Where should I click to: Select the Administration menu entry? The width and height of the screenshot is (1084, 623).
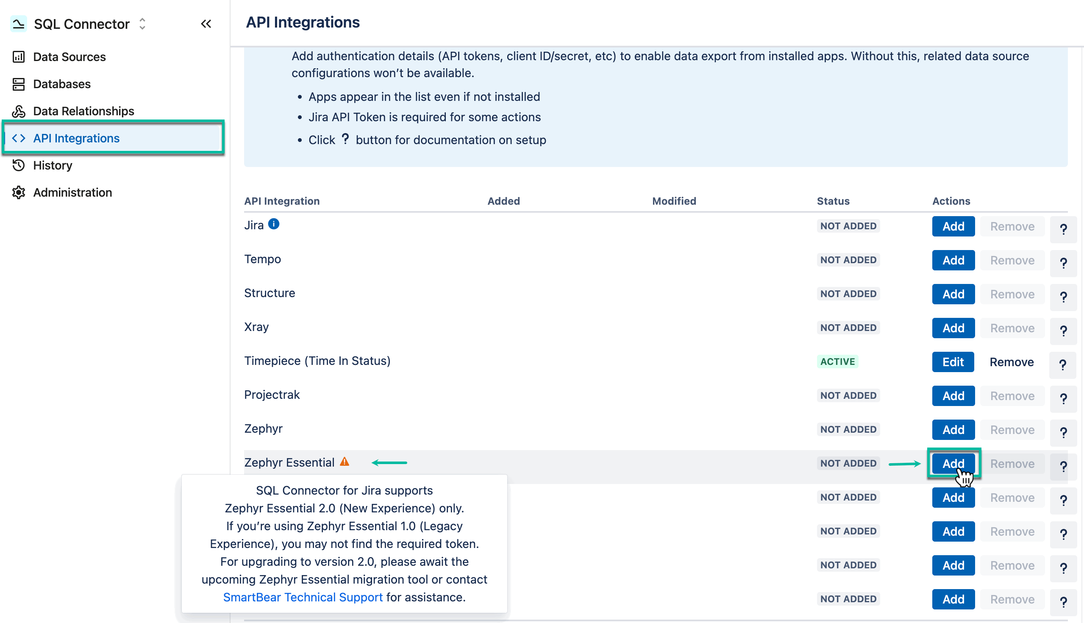point(72,192)
